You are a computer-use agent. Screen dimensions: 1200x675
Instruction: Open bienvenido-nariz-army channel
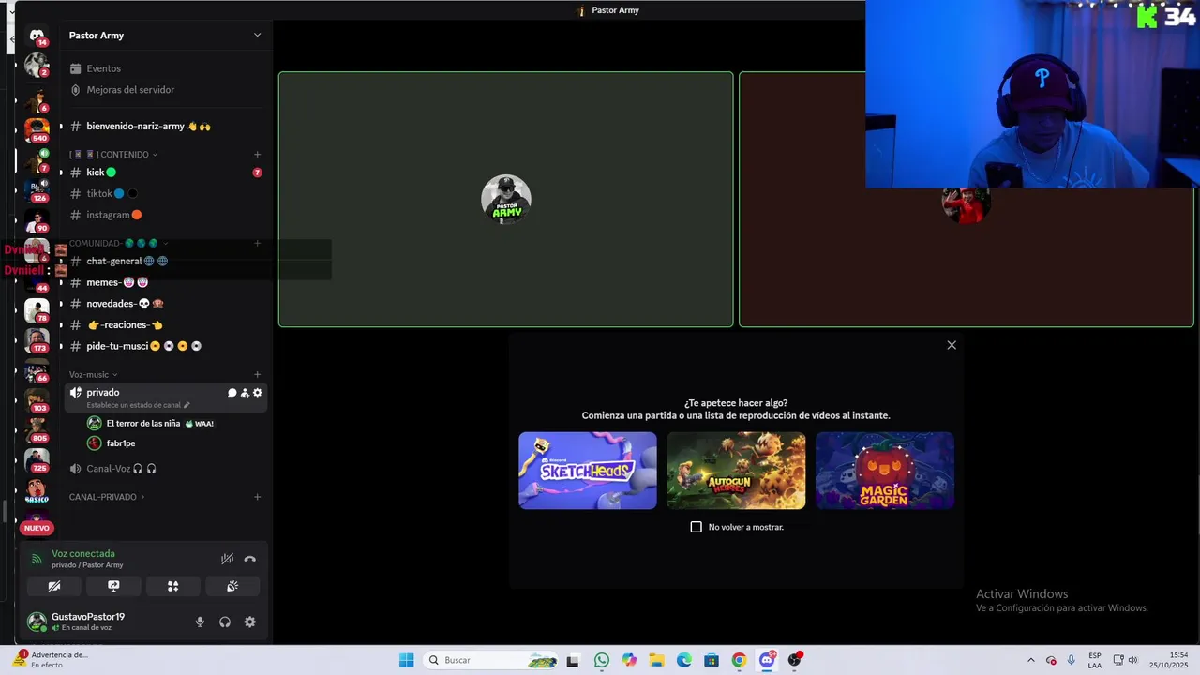coord(166,127)
